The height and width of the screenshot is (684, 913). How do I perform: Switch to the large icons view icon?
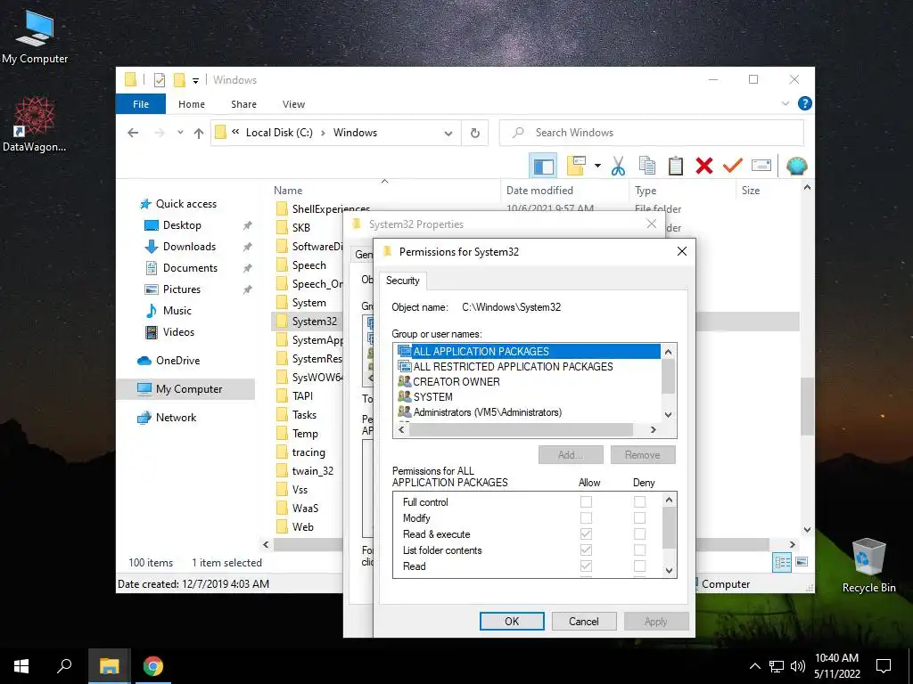[x=802, y=562]
